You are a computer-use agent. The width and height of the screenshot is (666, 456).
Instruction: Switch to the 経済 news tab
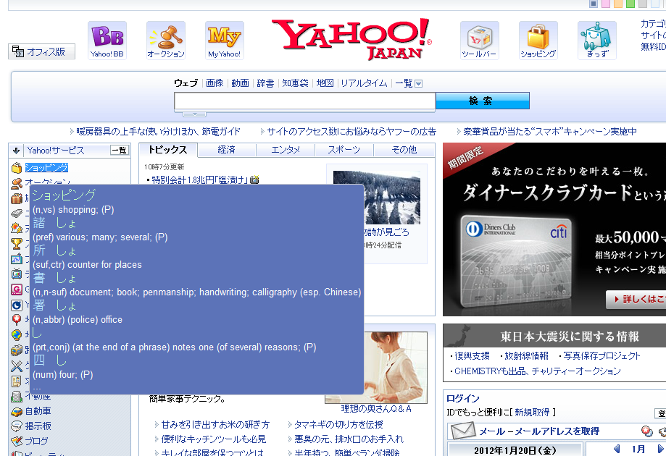[227, 150]
